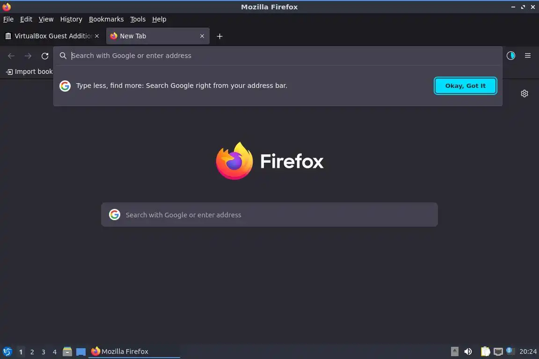Switch to VirtualBox Guest Additions tab

pyautogui.click(x=51, y=36)
